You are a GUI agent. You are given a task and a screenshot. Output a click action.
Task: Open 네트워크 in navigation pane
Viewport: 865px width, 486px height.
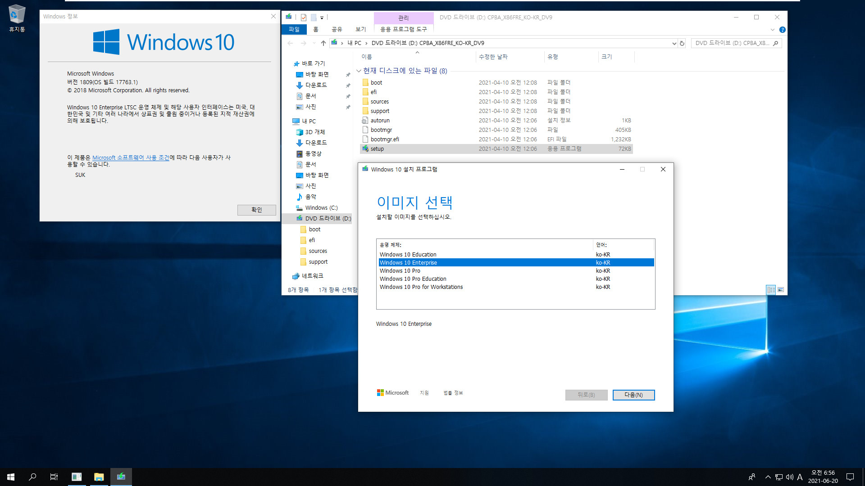point(312,276)
